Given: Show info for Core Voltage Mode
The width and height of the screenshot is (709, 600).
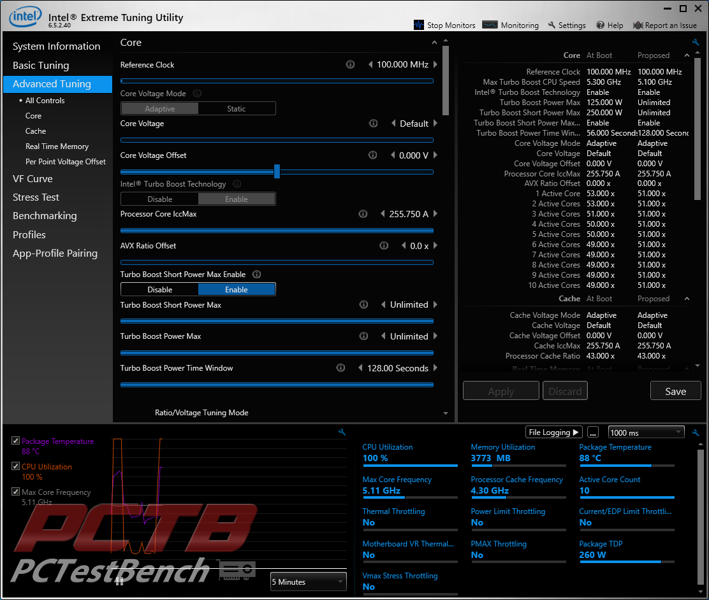Looking at the screenshot, I should pos(197,93).
